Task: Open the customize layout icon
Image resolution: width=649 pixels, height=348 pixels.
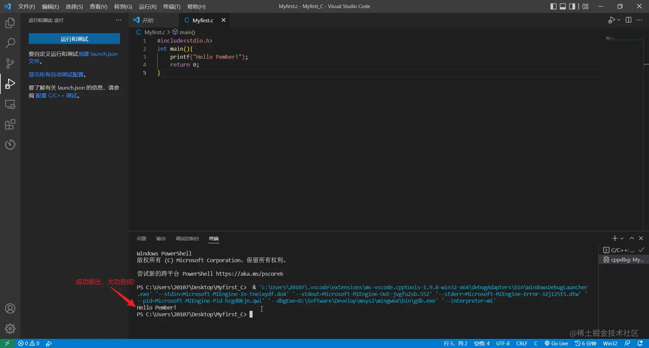Action: coord(585,6)
